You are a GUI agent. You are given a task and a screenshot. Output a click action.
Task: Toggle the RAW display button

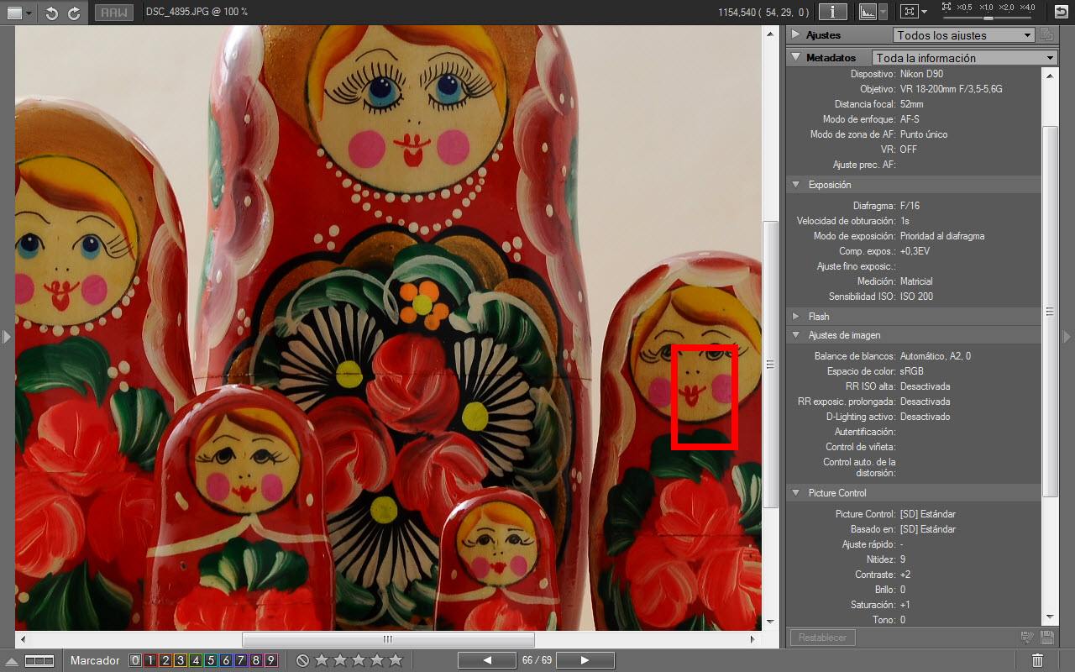pyautogui.click(x=113, y=13)
